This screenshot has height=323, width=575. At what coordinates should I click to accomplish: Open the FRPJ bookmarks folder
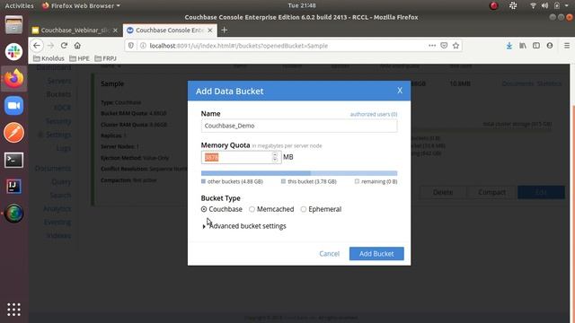point(106,58)
